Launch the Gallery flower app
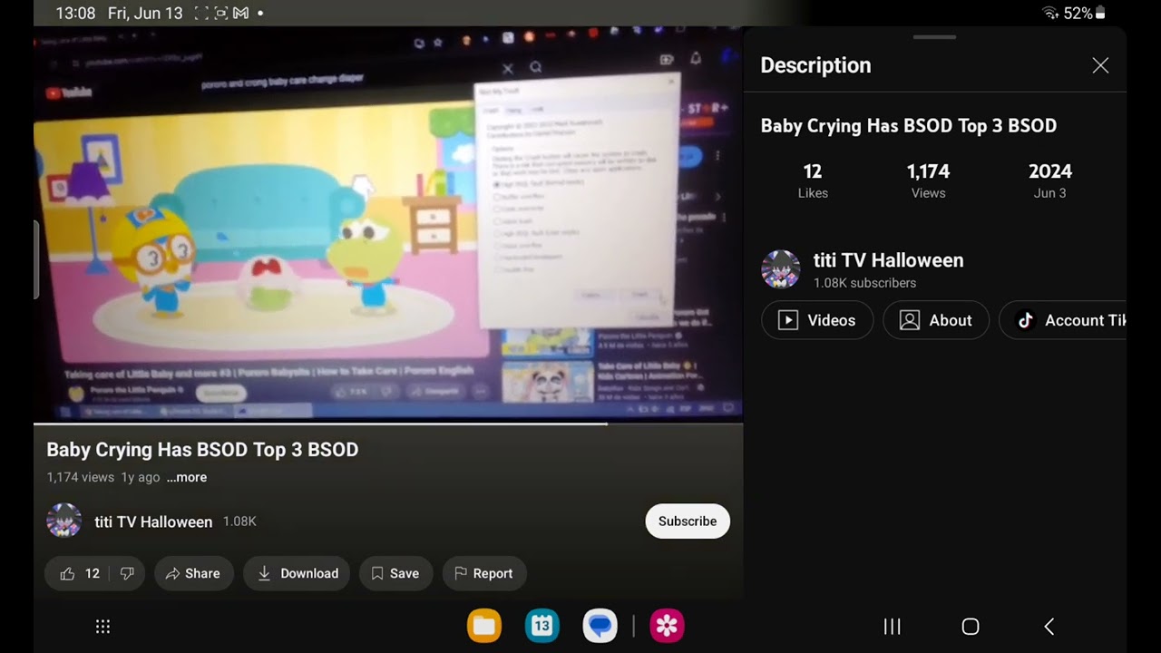The image size is (1161, 653). pos(667,626)
